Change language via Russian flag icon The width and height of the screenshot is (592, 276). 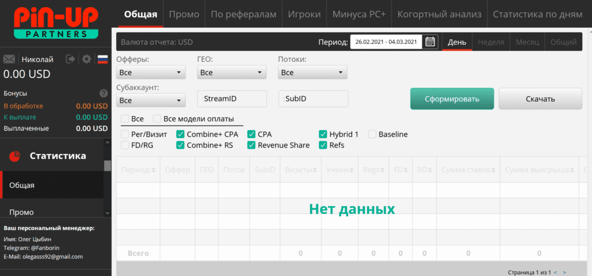(x=103, y=60)
